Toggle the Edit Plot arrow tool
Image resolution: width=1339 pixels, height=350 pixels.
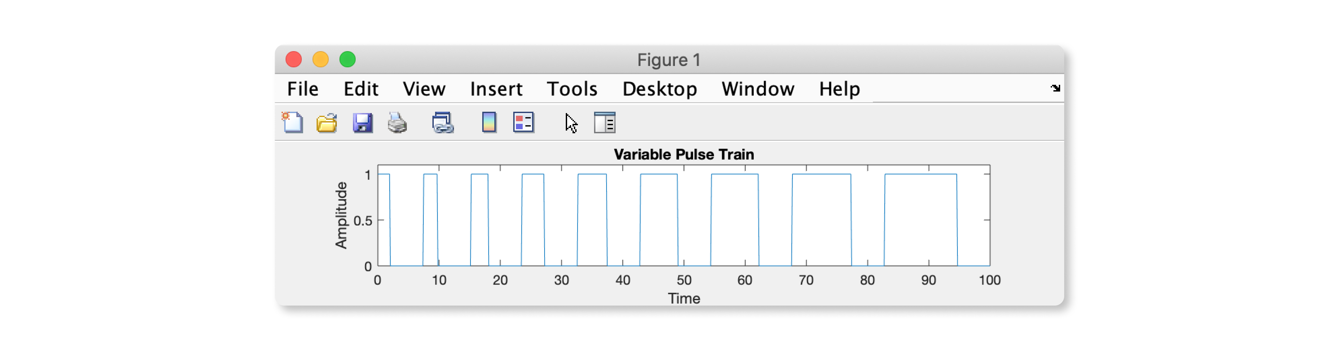[571, 123]
